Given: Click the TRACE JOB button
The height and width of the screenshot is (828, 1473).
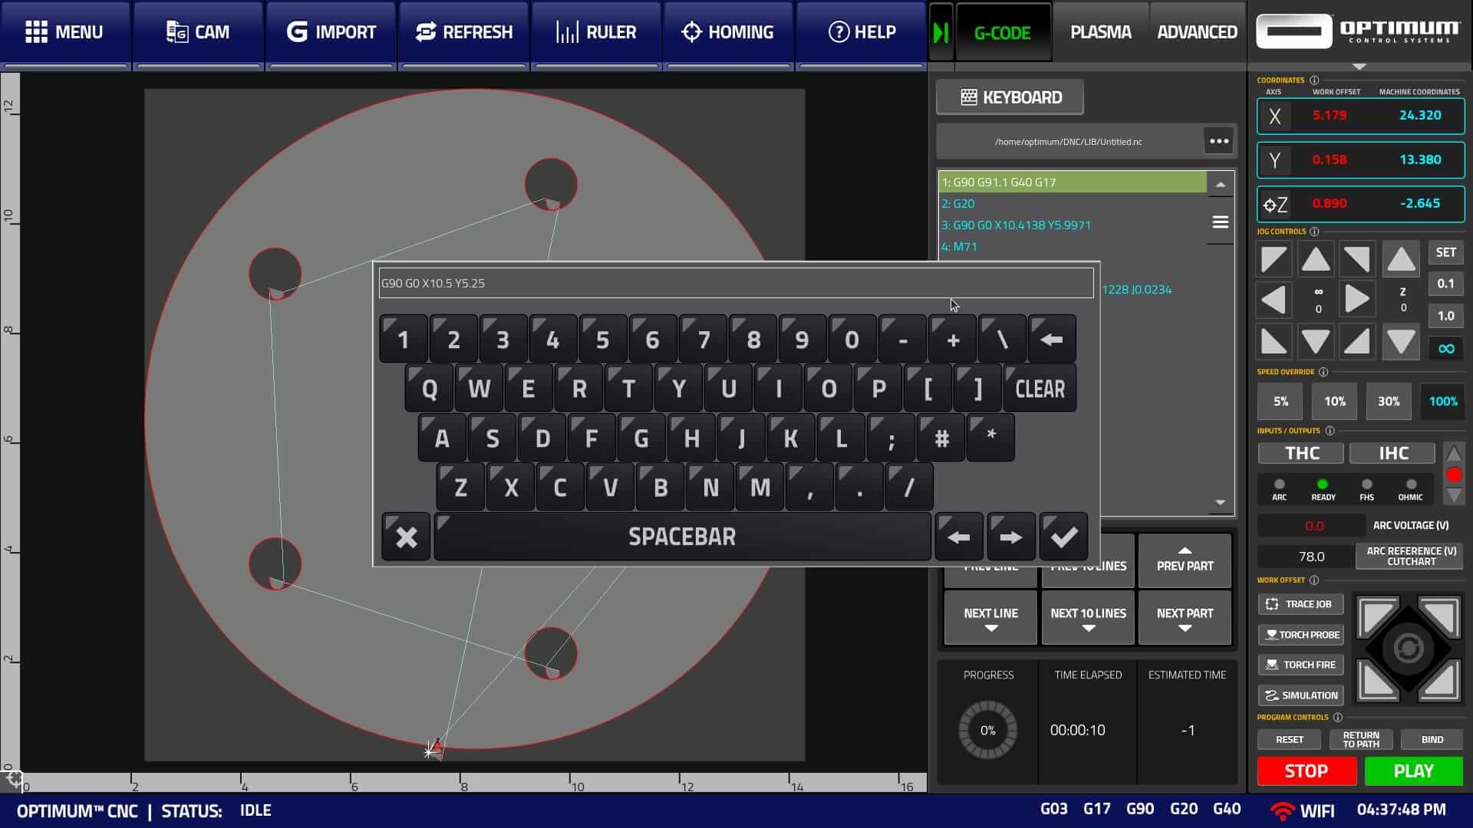Looking at the screenshot, I should click(x=1300, y=604).
